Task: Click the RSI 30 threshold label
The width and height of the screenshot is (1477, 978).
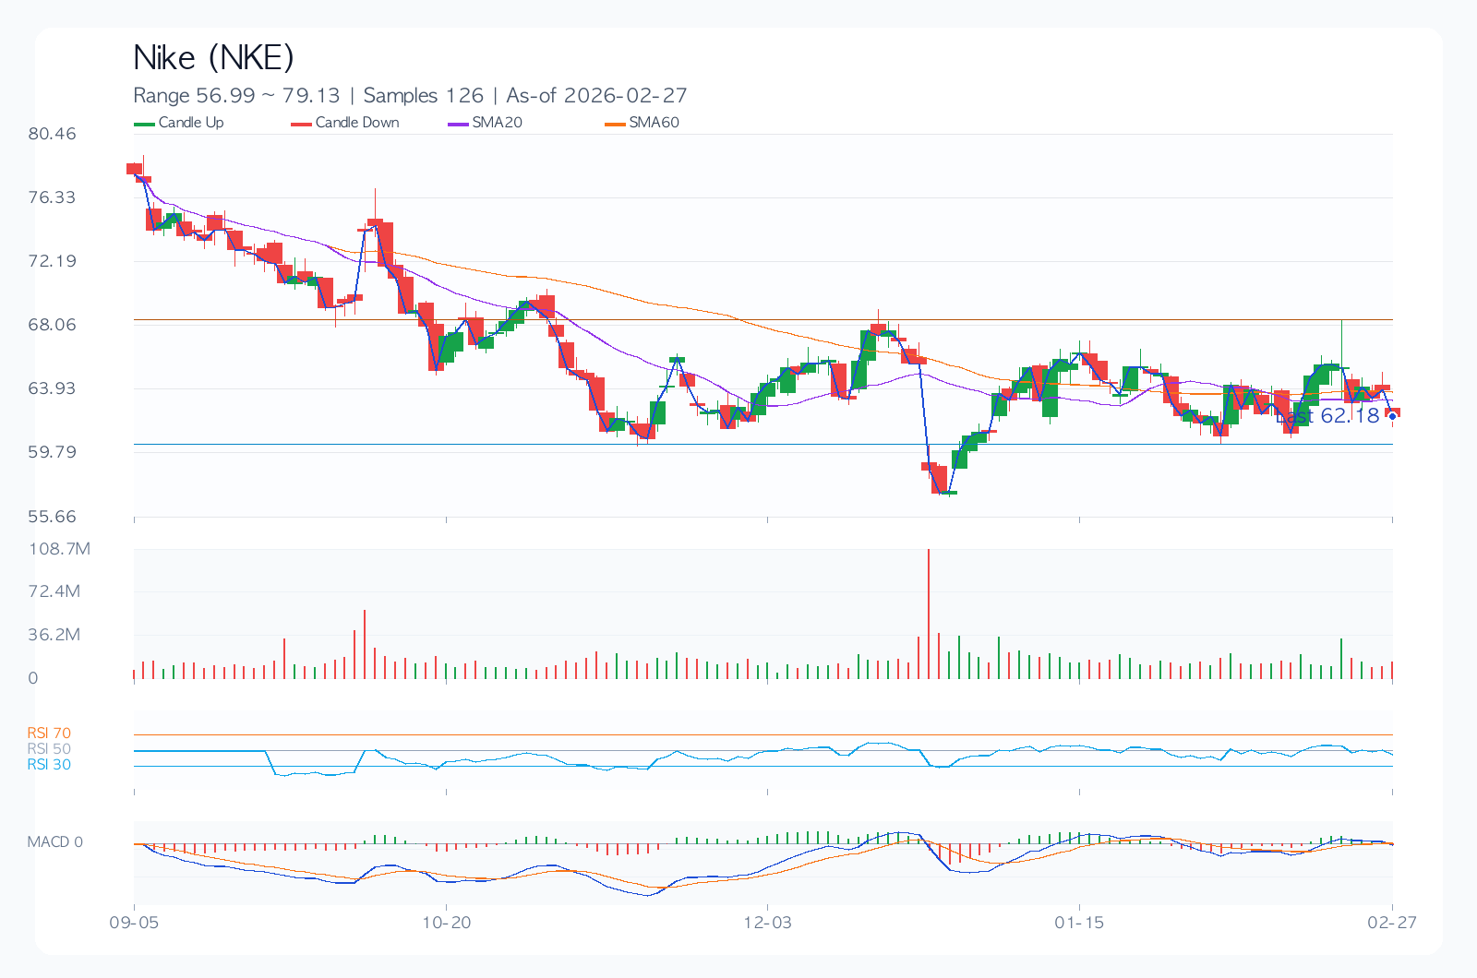Action: point(49,765)
